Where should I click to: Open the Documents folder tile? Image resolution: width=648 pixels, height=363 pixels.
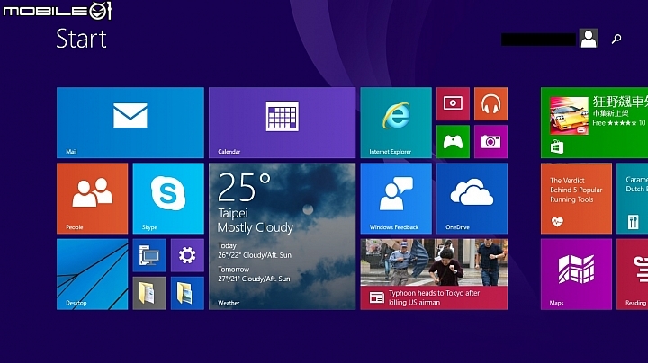point(149,293)
